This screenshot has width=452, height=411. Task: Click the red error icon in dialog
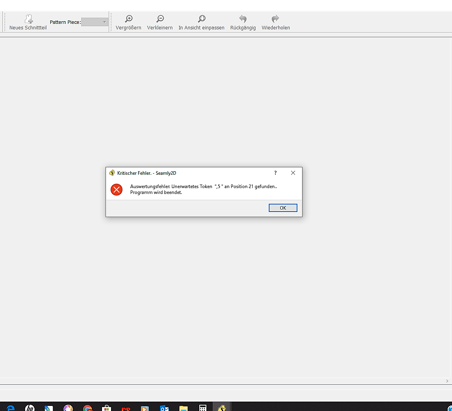point(117,190)
